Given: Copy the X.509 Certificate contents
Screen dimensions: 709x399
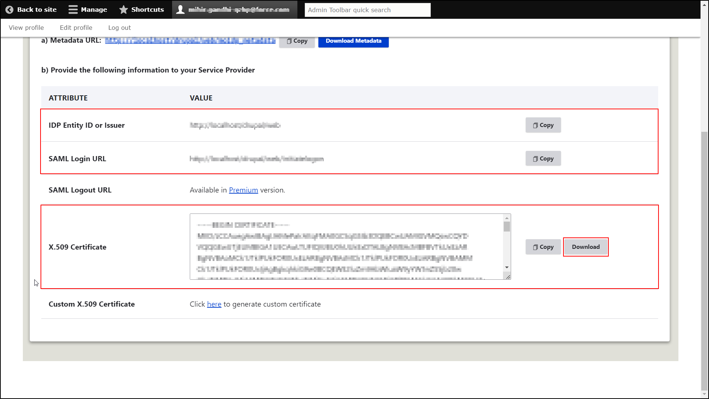Looking at the screenshot, I should tap(543, 247).
